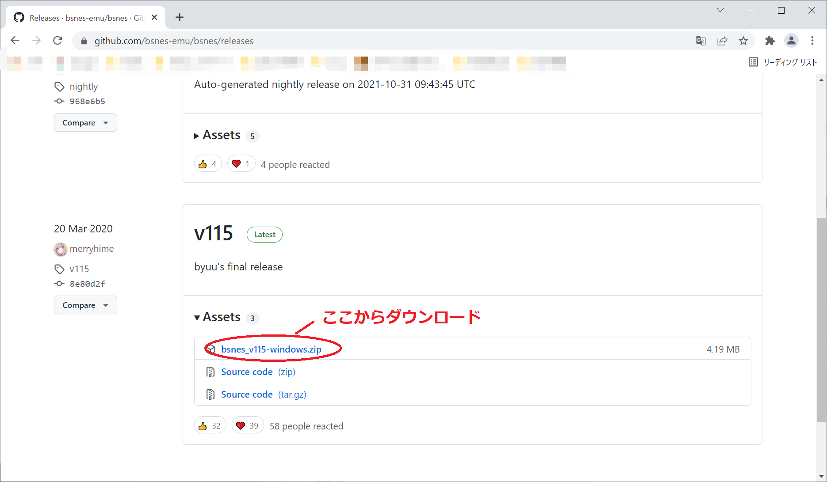Click the Google Translate icon in address bar
The width and height of the screenshot is (827, 482).
tap(701, 41)
